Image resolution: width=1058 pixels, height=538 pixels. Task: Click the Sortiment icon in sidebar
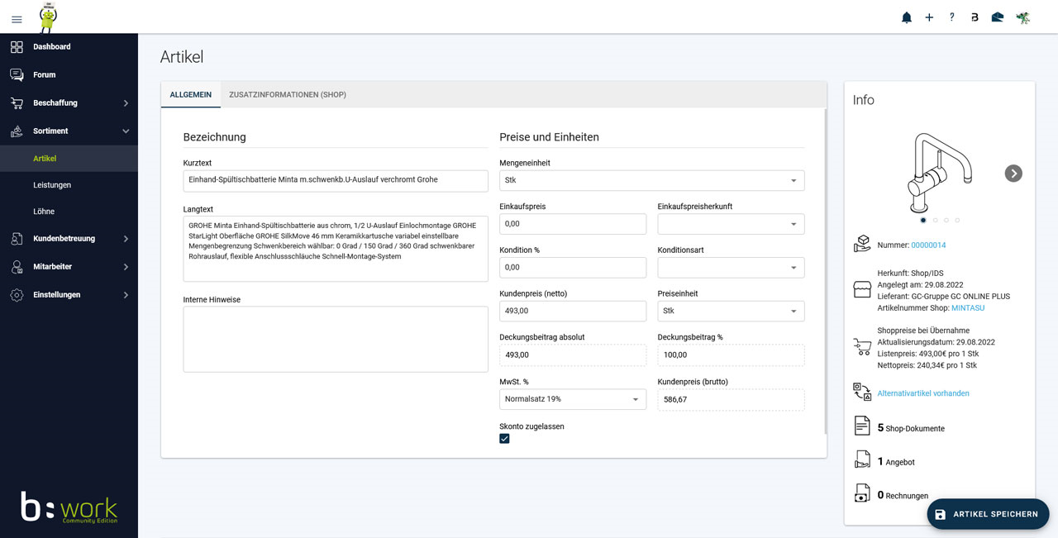pos(17,131)
